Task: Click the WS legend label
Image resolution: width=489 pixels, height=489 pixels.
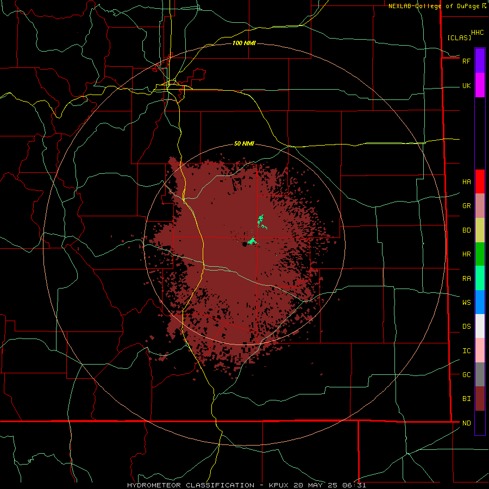Action: (x=466, y=302)
